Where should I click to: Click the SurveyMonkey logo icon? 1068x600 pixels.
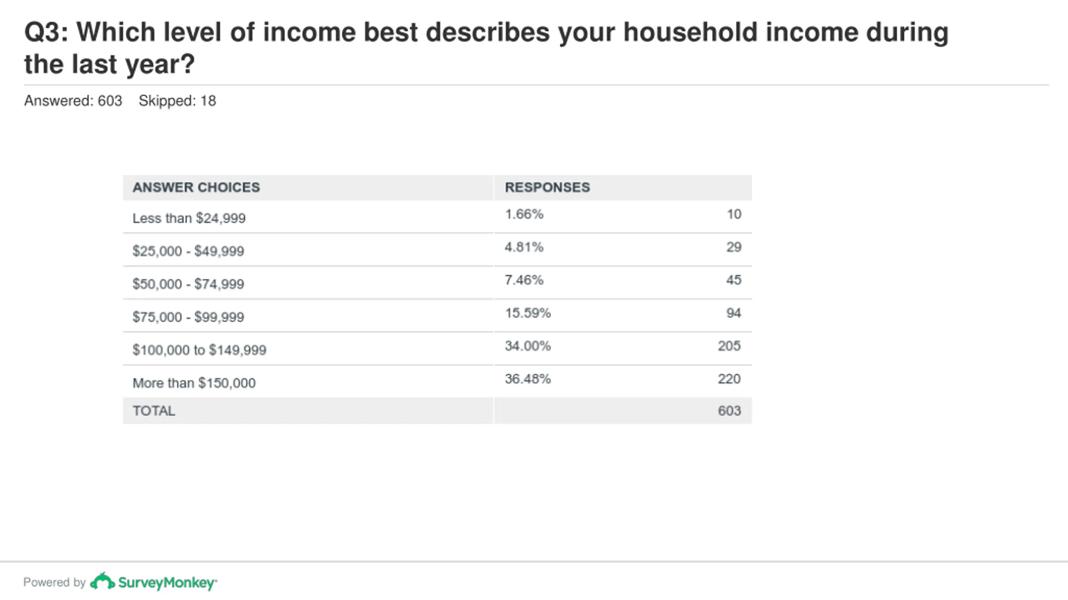point(102,581)
